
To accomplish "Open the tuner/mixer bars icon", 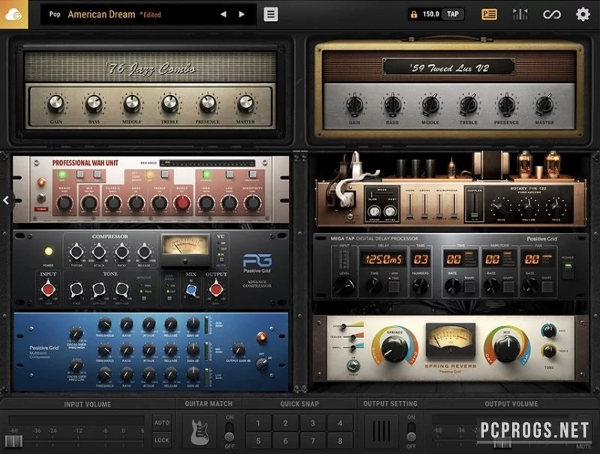I will tap(520, 14).
